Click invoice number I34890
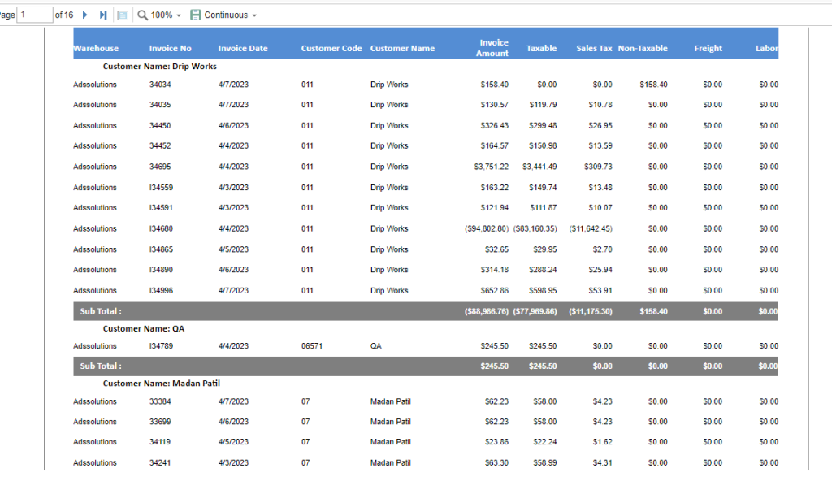832x477 pixels. (162, 270)
